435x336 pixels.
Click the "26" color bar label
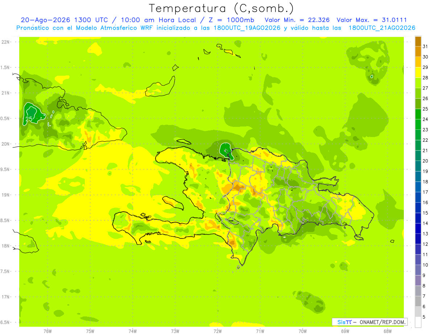tap(426, 99)
